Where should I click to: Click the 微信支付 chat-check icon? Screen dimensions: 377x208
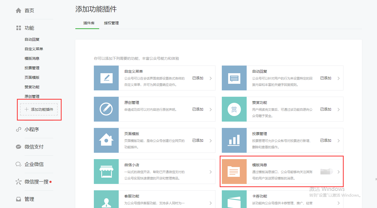19,147
